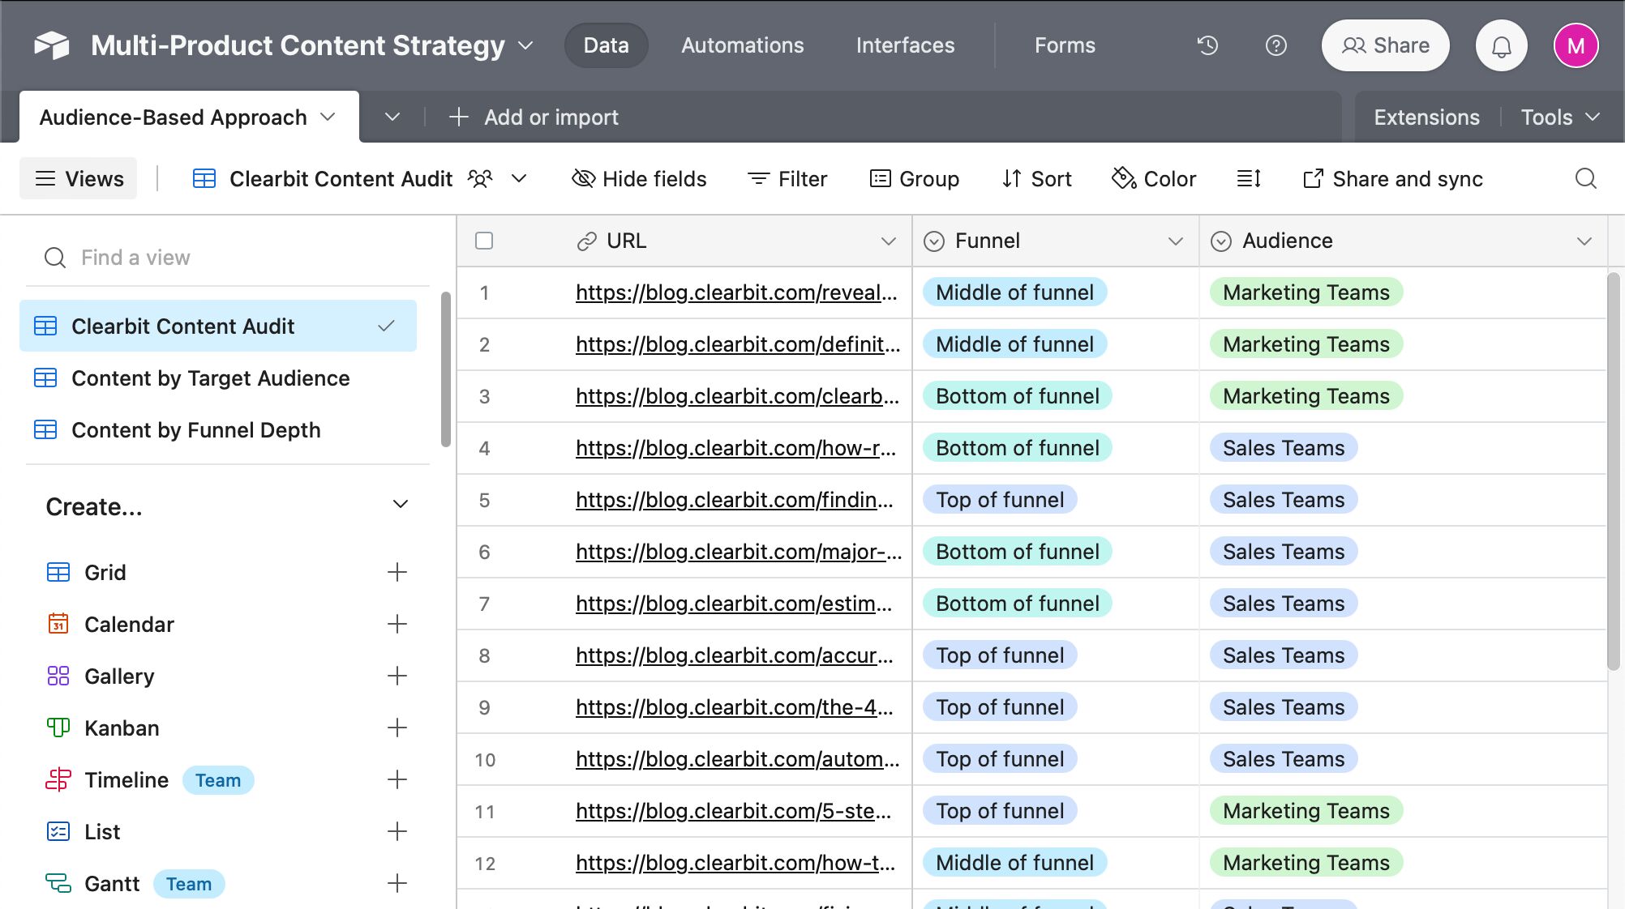Switch to the Interfaces tab
The height and width of the screenshot is (909, 1625).
coord(905,45)
